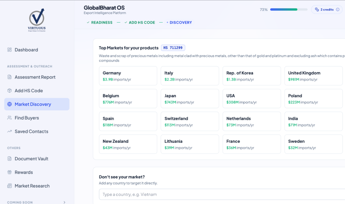Open Document Vault

[x=37, y=159]
